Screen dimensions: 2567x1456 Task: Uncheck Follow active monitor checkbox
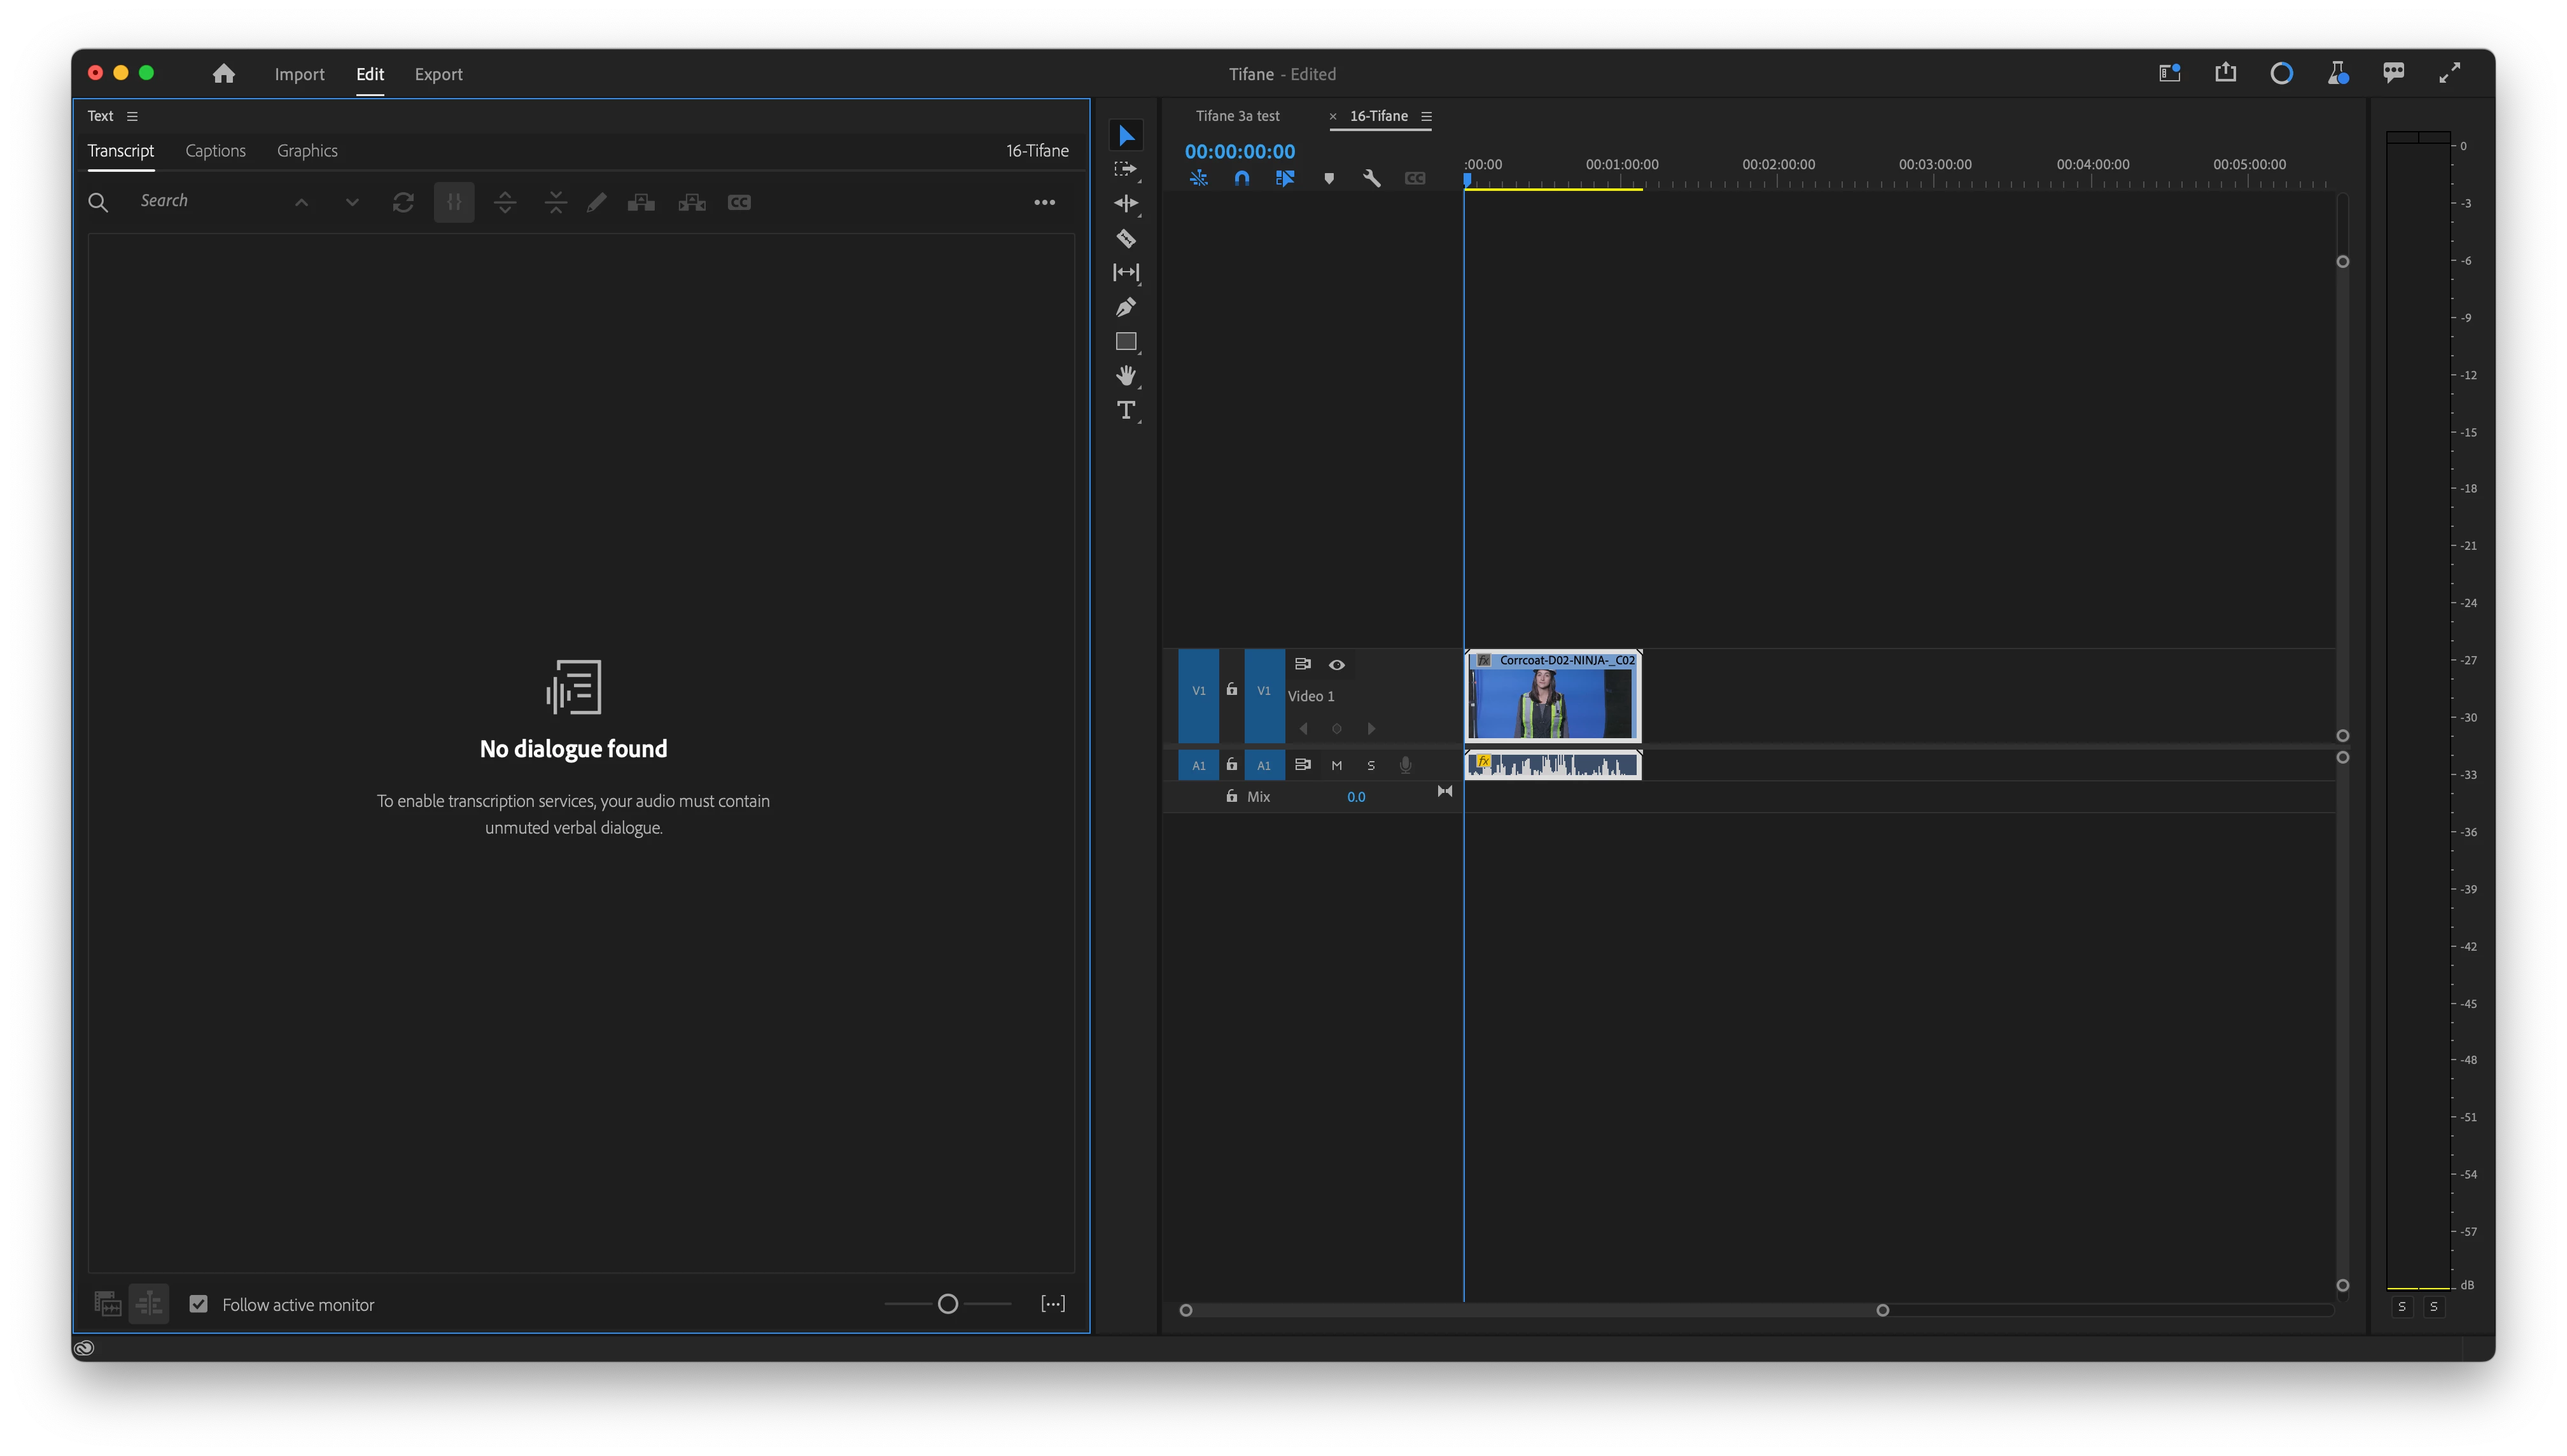[199, 1304]
